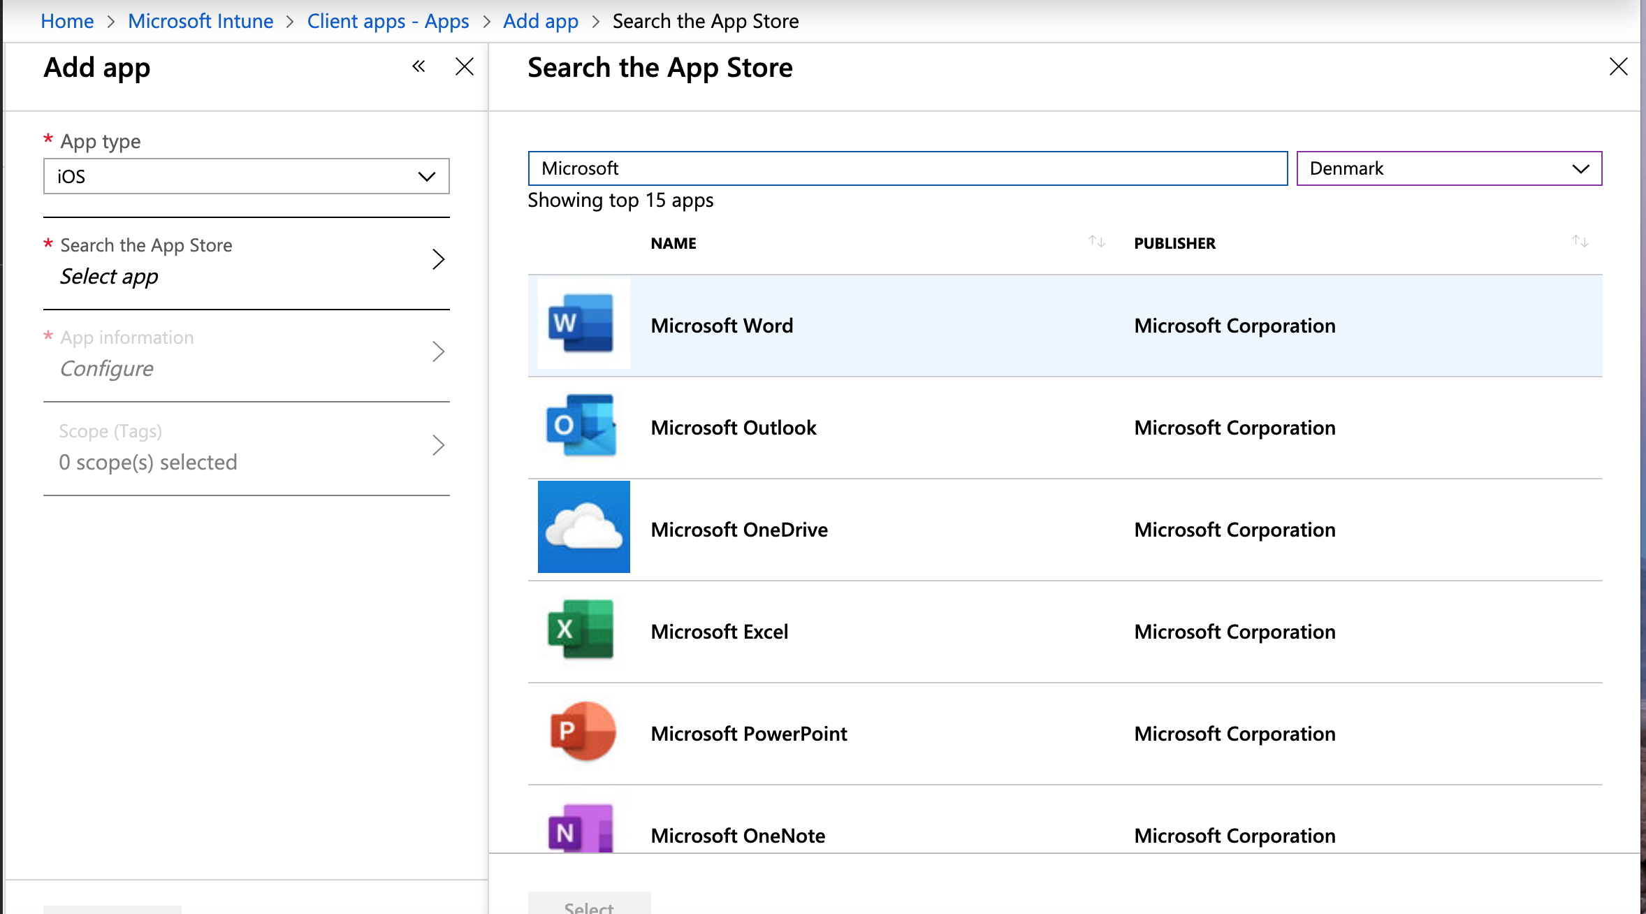
Task: Click Microsoft Corporation in the OneNote row
Action: pyautogui.click(x=1234, y=836)
